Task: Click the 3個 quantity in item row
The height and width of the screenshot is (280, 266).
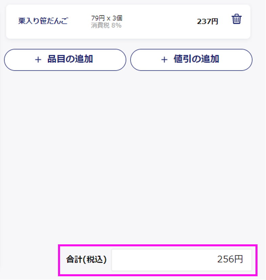Action: (x=117, y=18)
